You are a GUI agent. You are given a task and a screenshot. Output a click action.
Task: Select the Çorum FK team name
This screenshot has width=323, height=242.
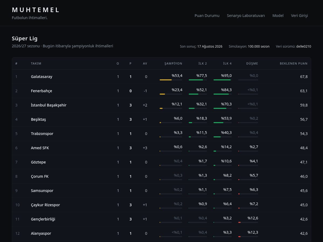point(40,176)
